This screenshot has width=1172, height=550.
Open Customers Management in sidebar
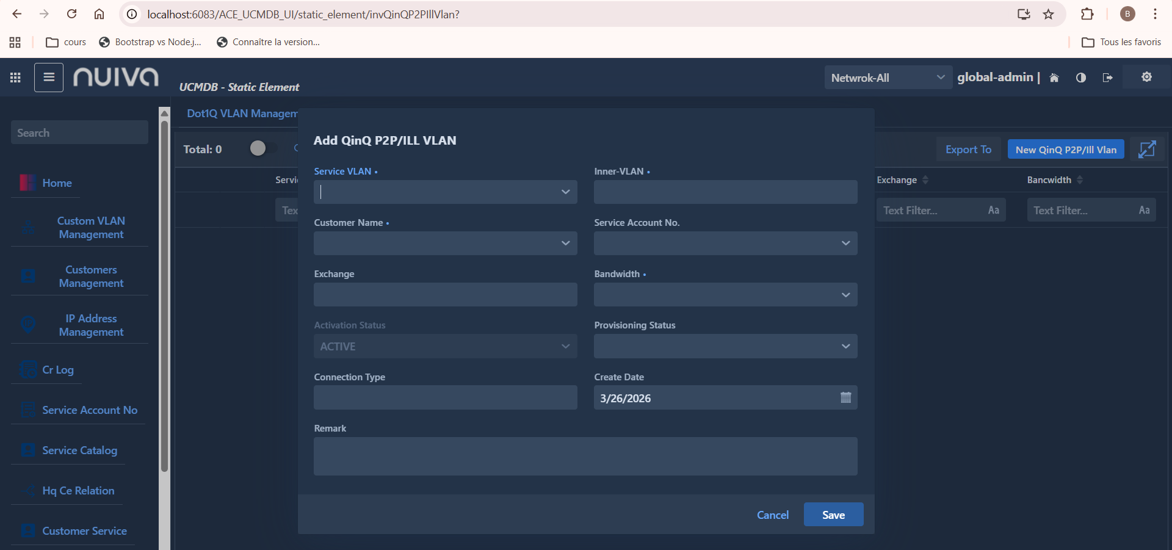[91, 277]
